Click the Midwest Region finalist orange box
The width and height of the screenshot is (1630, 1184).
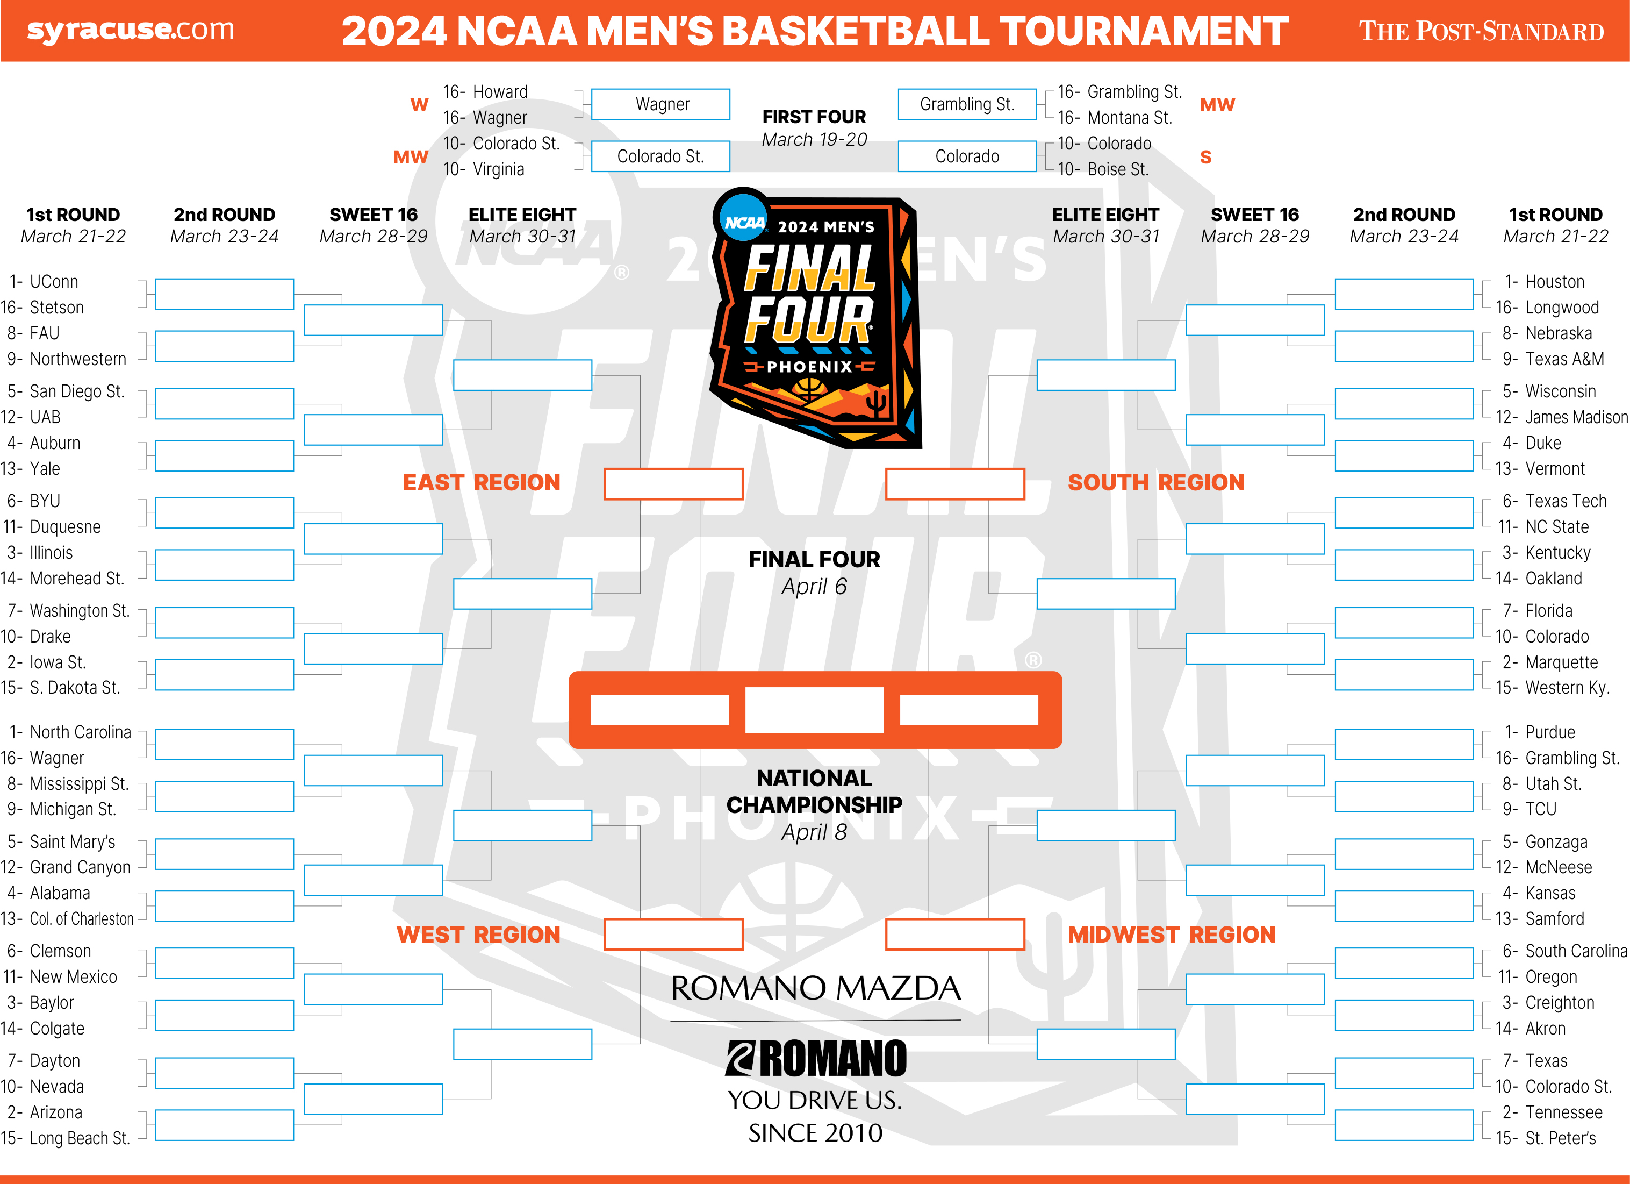click(x=955, y=934)
